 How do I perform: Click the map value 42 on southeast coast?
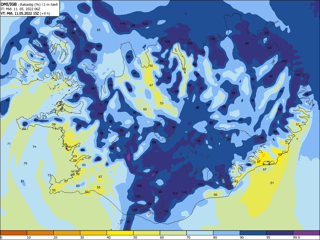(280, 155)
